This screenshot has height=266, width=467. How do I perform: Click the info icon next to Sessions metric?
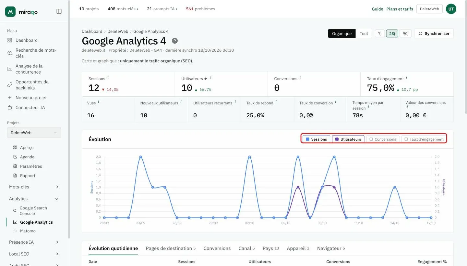click(x=108, y=78)
